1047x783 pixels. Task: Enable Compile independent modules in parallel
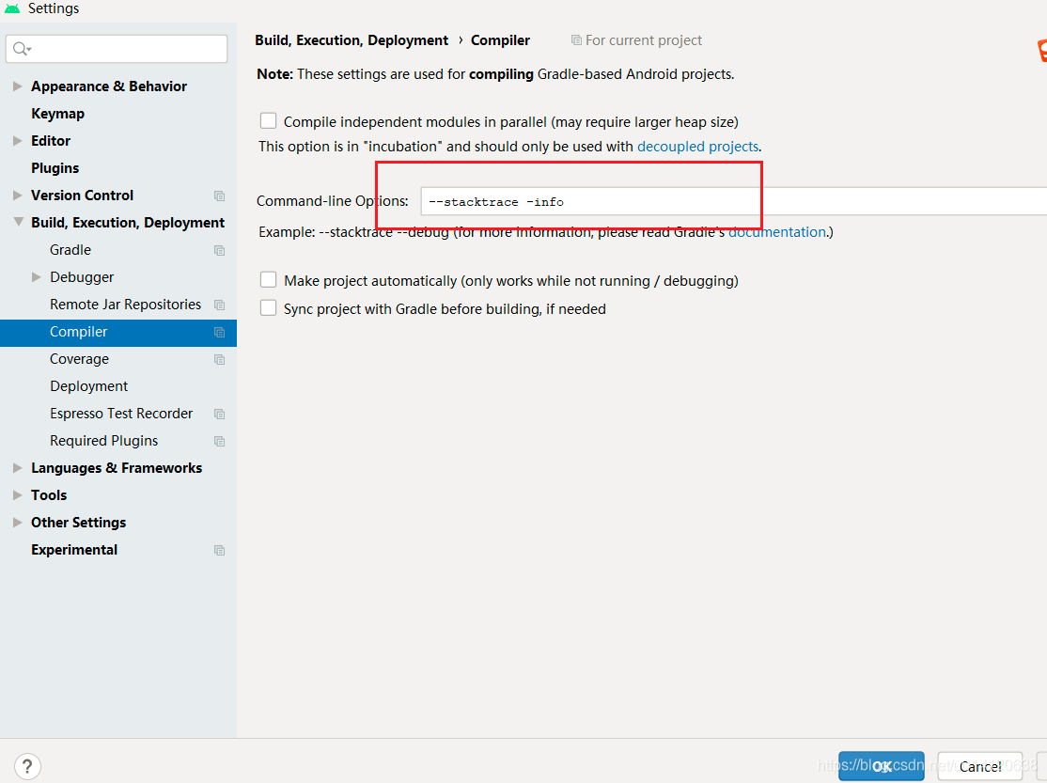pyautogui.click(x=269, y=121)
